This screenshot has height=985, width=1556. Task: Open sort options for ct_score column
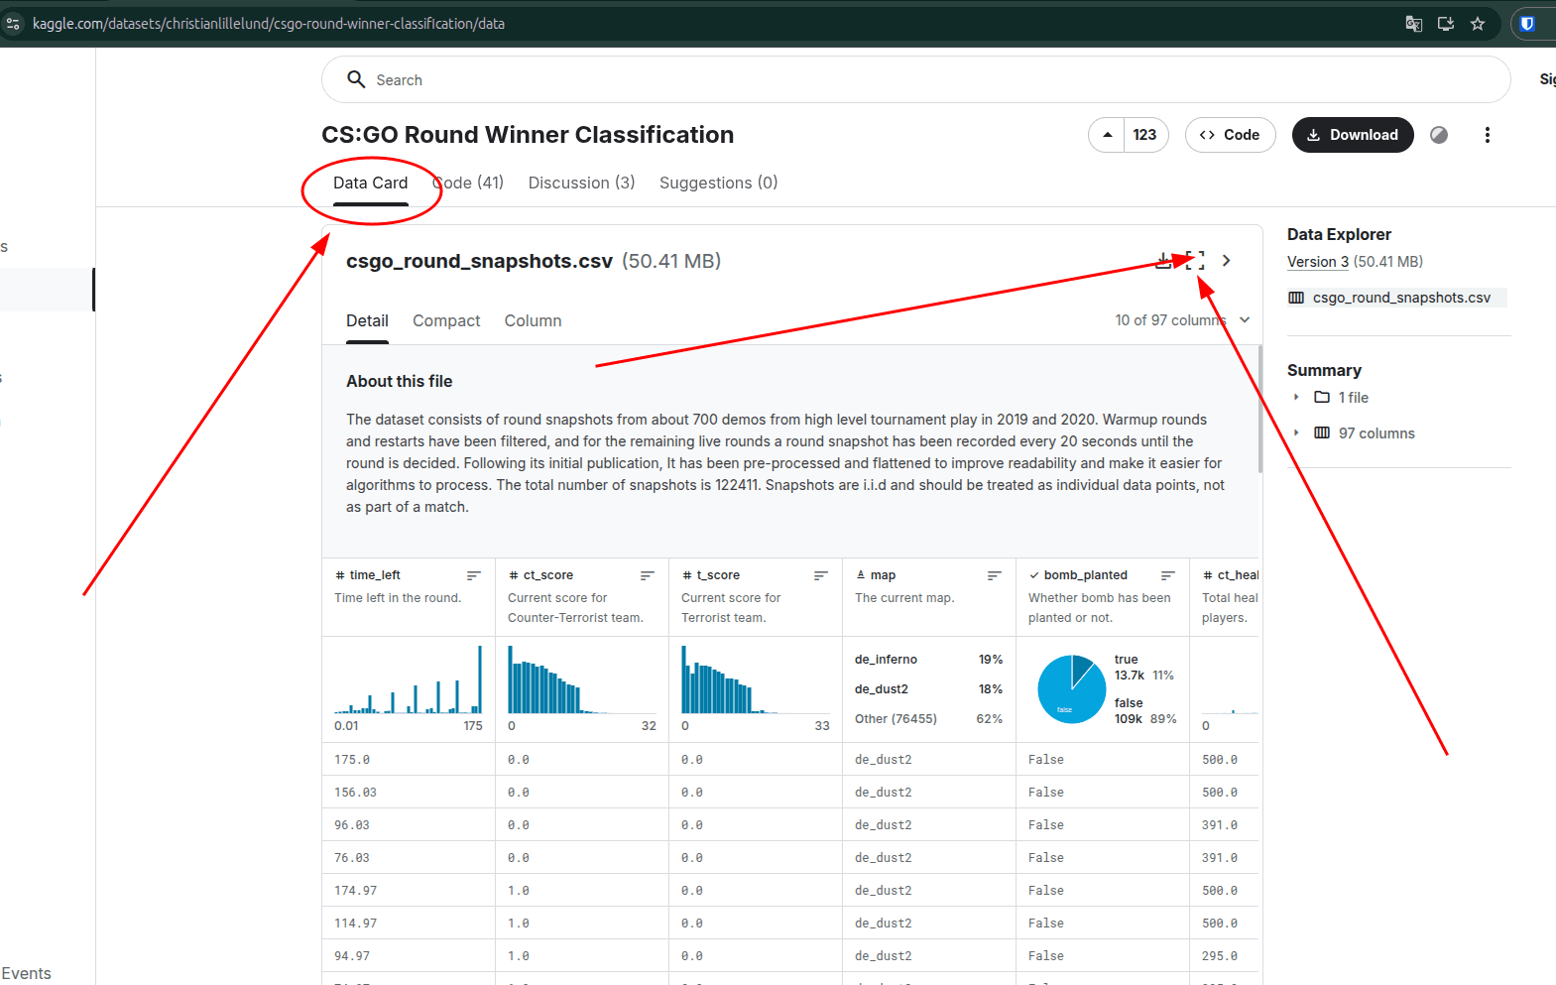[x=648, y=575]
